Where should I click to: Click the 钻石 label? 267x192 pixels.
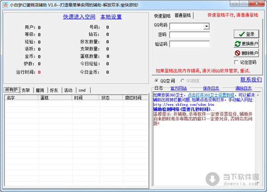94,34
